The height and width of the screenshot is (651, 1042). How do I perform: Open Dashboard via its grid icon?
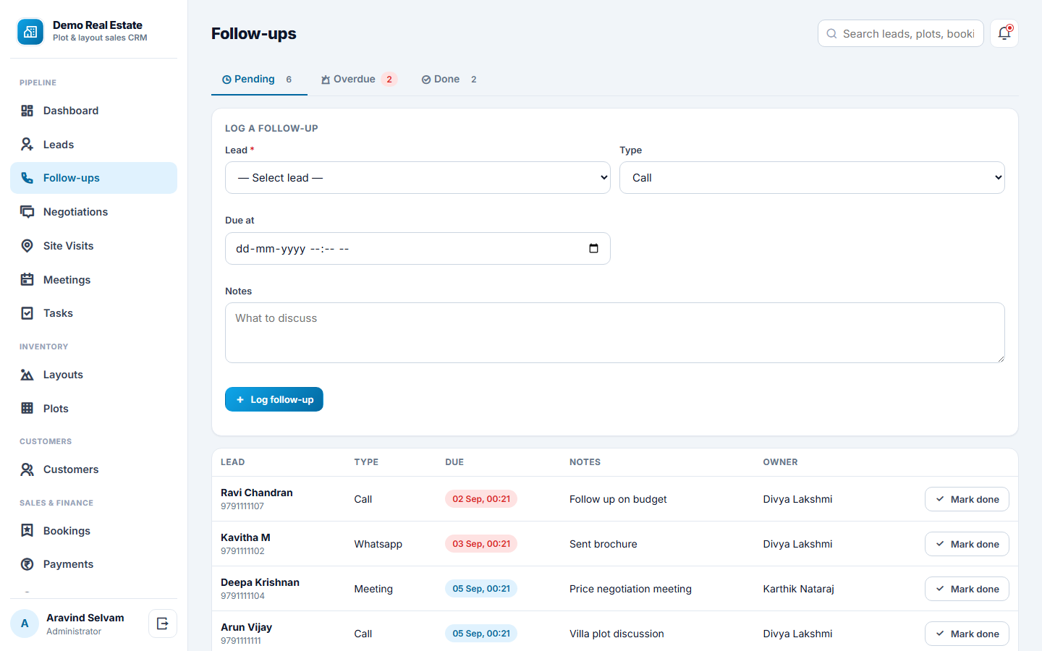(27, 111)
